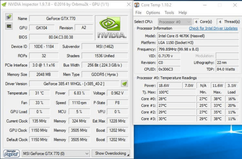242x159 pixels.
Task: Click the green driver update icon
Action: pos(124,84)
